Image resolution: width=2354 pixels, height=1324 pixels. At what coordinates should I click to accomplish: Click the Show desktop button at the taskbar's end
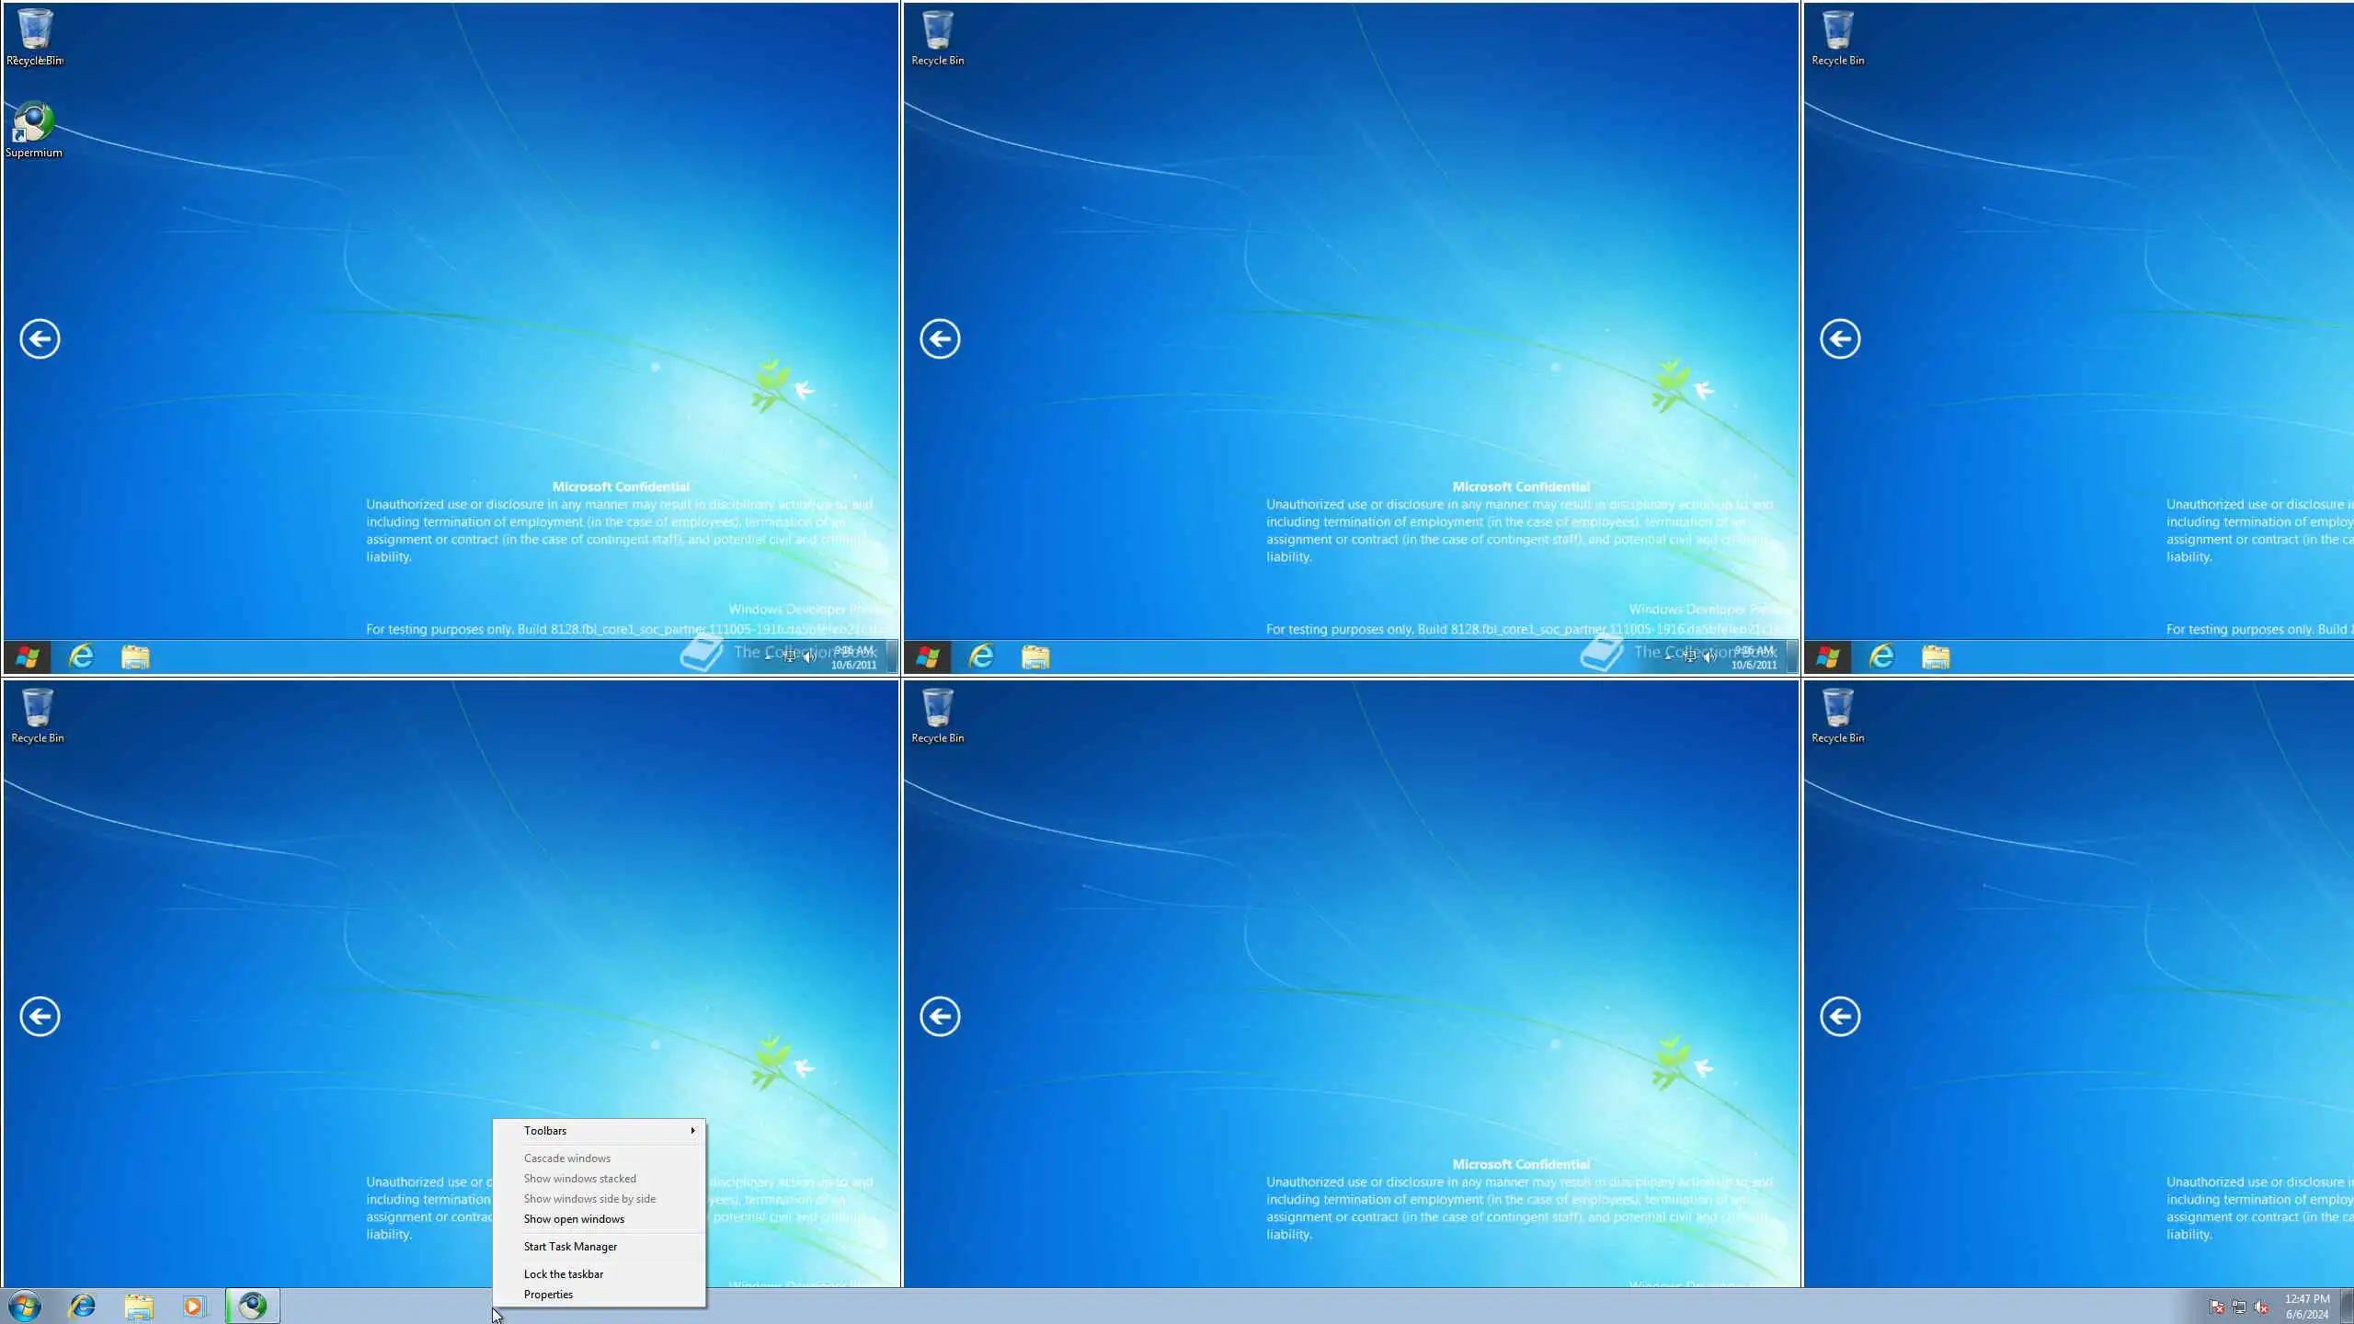[2349, 1307]
